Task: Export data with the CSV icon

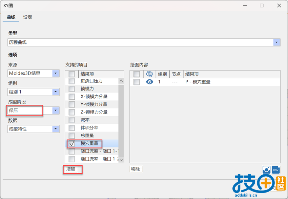Action: 276,170
